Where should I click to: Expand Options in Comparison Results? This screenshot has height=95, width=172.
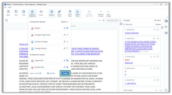pos(65,22)
